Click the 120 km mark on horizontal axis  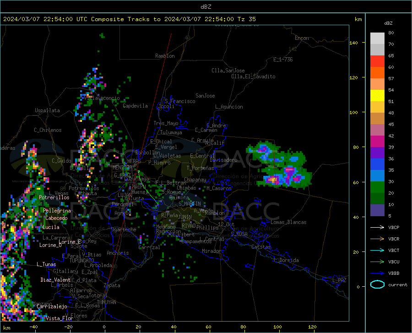click(x=312, y=327)
